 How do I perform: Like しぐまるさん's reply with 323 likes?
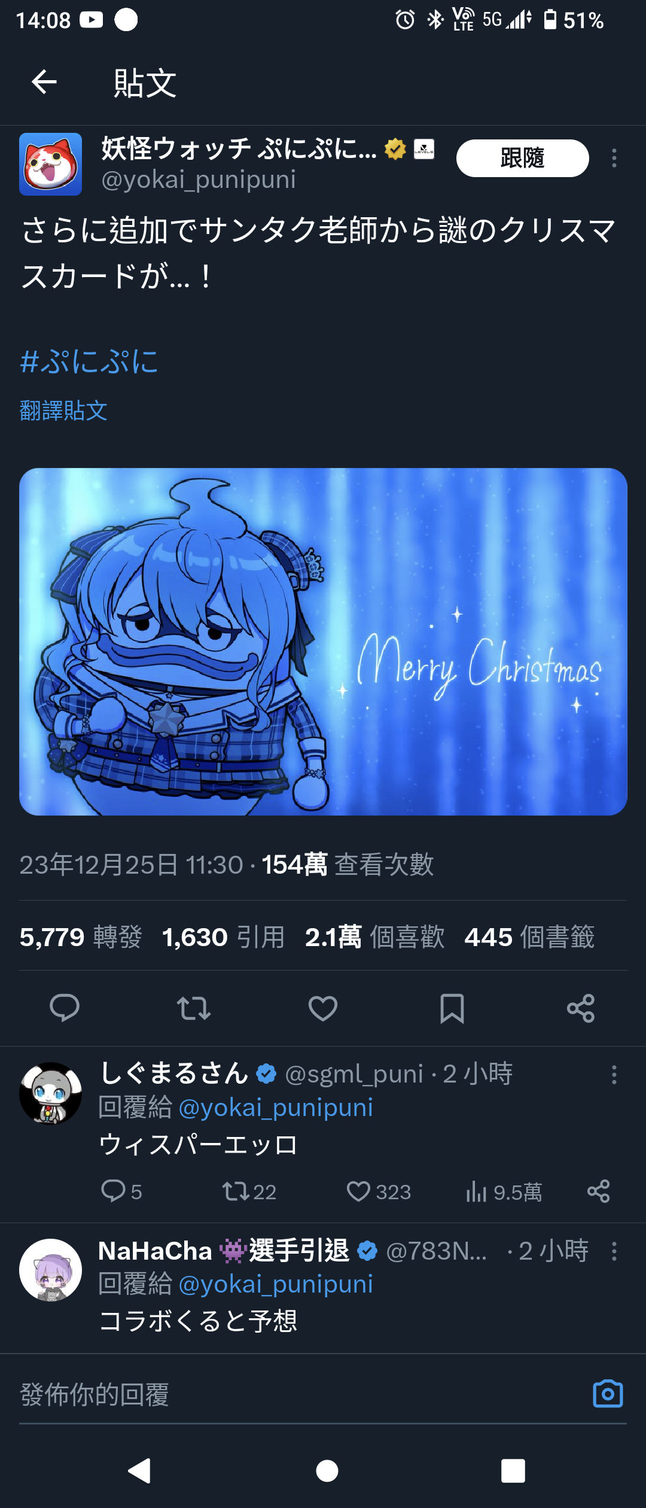coord(379,1191)
